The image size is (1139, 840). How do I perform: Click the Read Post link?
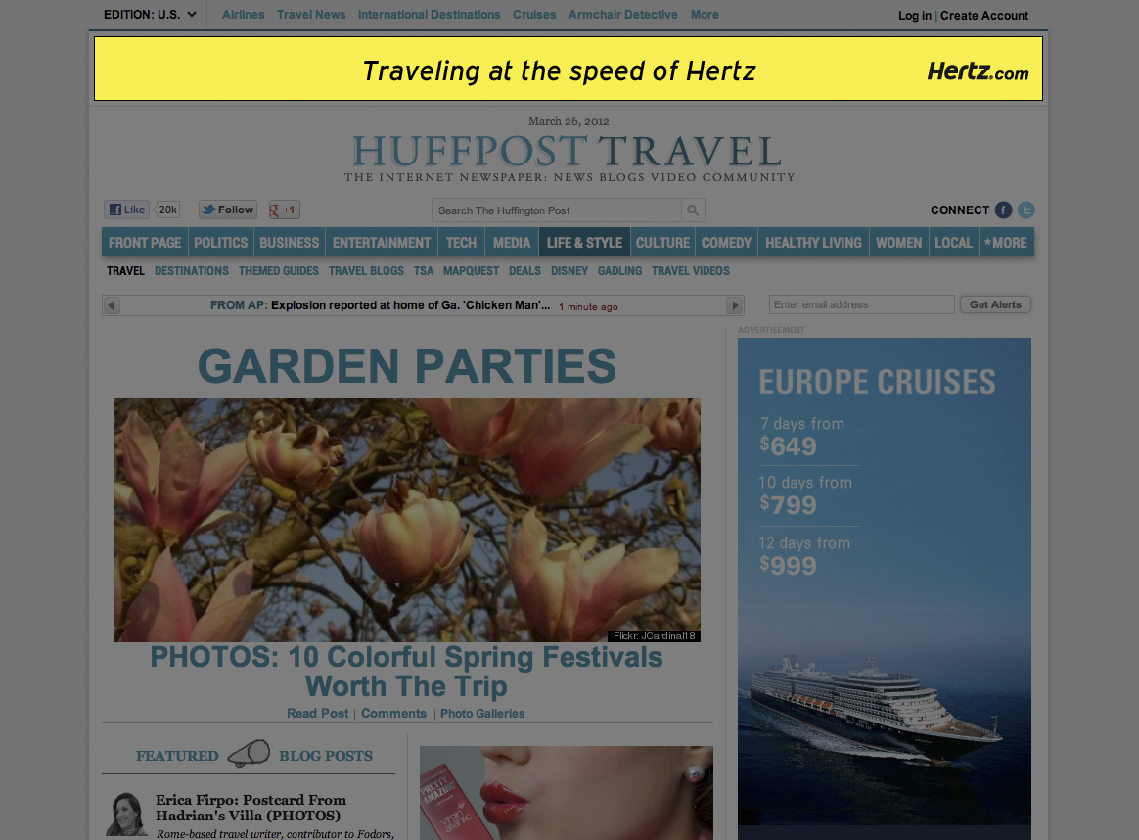(317, 714)
